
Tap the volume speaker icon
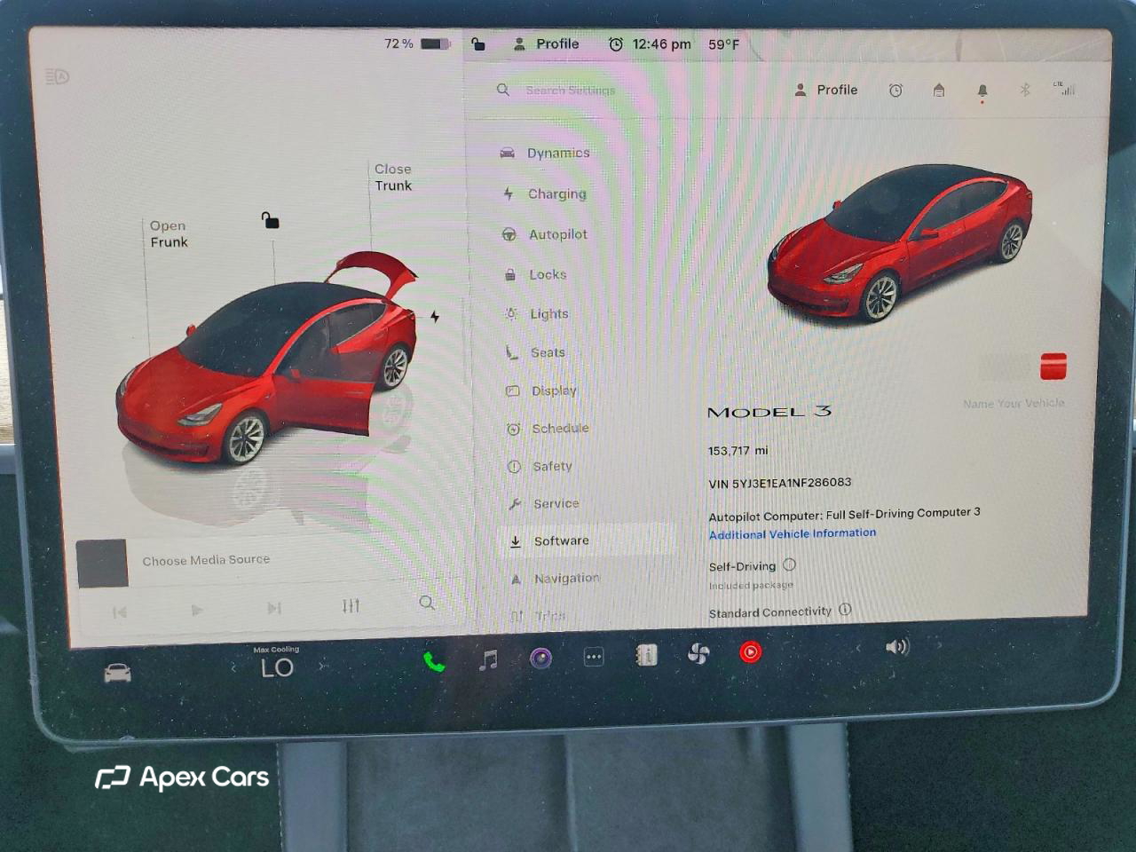(x=896, y=647)
